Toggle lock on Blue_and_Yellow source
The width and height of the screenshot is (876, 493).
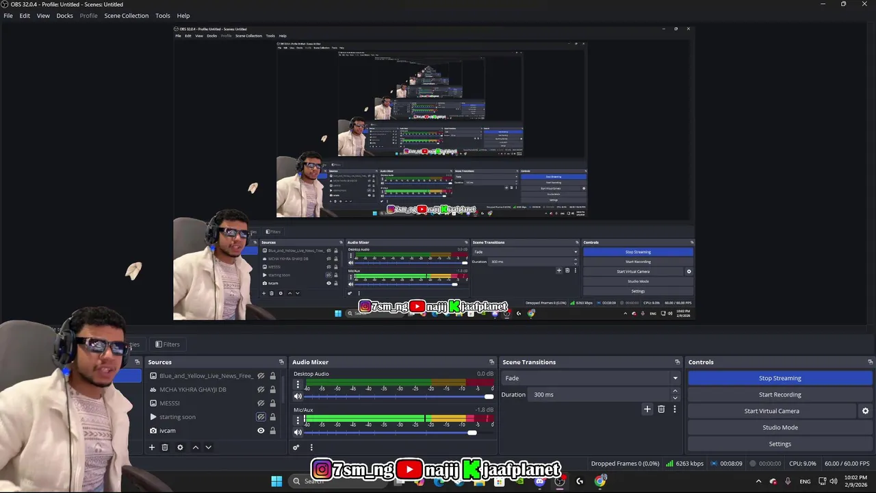pos(272,376)
